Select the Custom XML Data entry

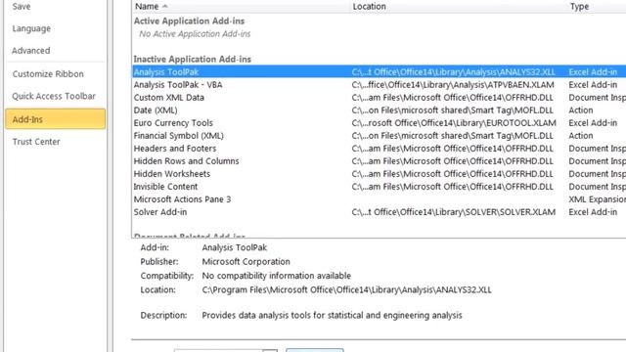[169, 98]
